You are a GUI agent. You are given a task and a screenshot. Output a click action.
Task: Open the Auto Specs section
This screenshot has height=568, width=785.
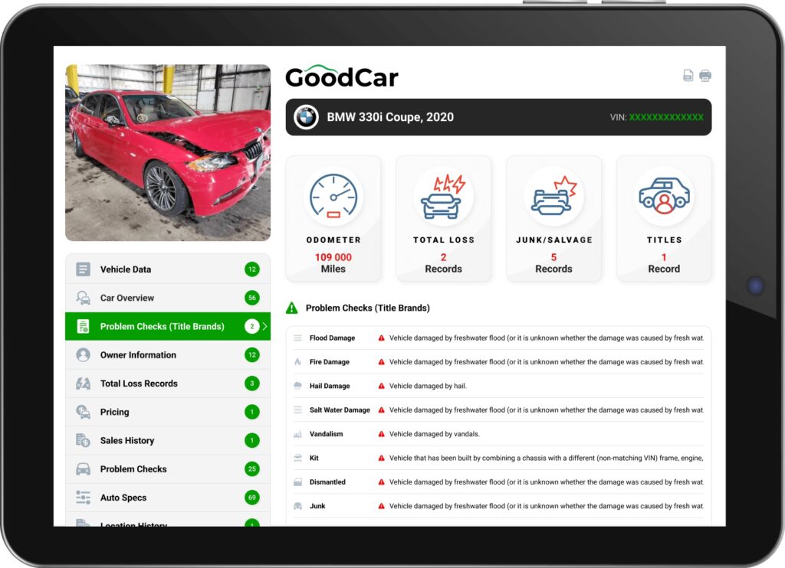(123, 498)
